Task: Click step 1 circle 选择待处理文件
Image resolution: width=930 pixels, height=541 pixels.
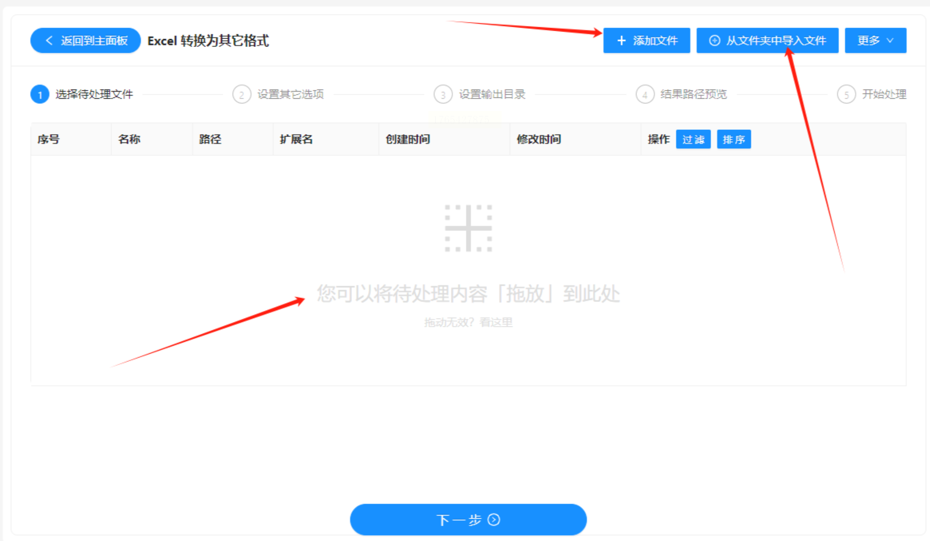Action: [x=40, y=94]
